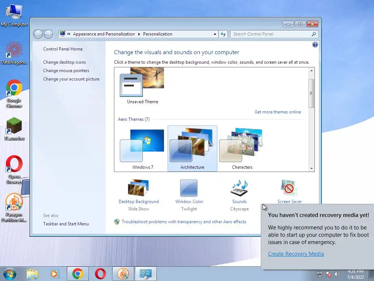The width and height of the screenshot is (374, 281).
Task: Click Get more themes online
Action: [278, 112]
